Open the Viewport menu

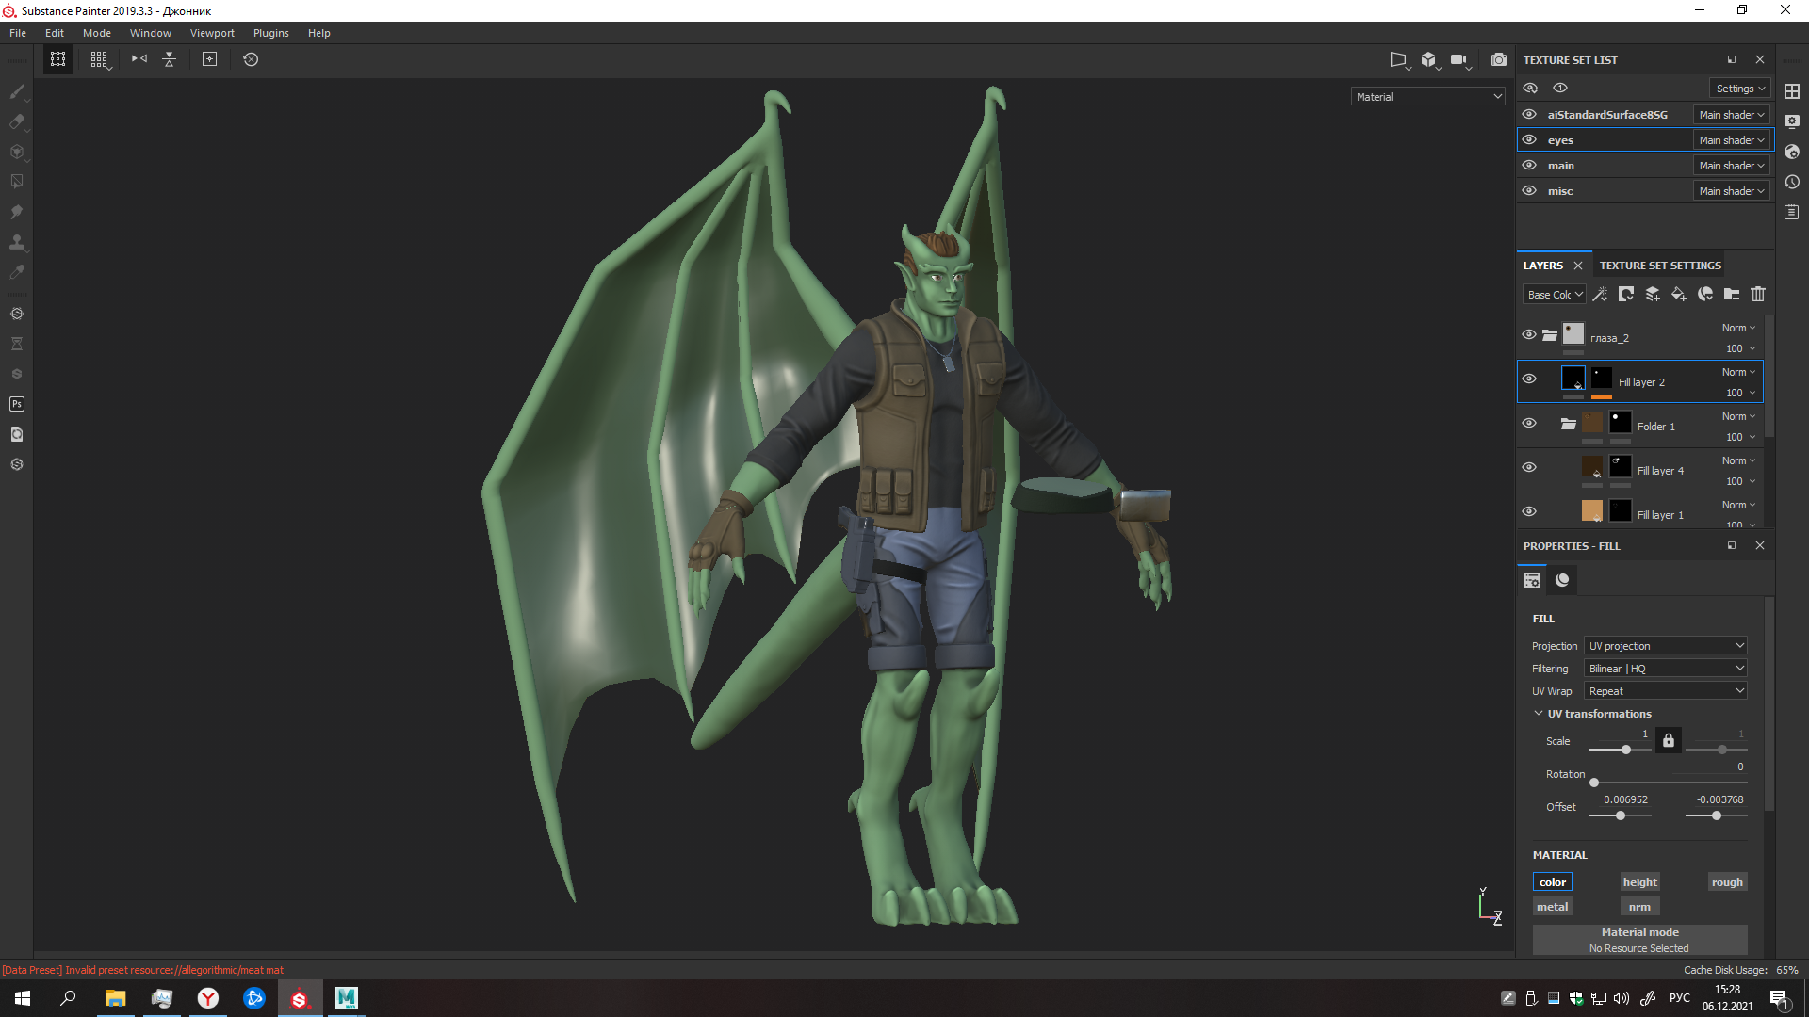coord(212,33)
